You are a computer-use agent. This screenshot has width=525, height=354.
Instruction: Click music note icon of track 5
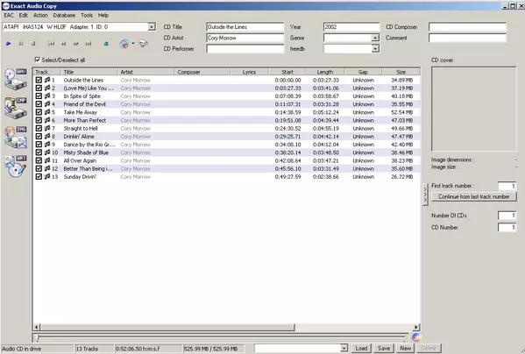coord(47,112)
